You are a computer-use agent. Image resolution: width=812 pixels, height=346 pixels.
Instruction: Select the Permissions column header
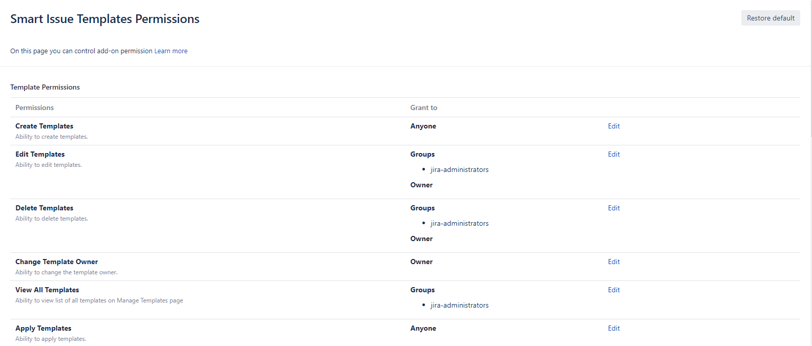coord(34,107)
